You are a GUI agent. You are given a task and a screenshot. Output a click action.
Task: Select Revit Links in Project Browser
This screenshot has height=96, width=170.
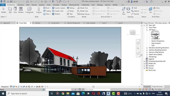pyautogui.click(x=152, y=70)
